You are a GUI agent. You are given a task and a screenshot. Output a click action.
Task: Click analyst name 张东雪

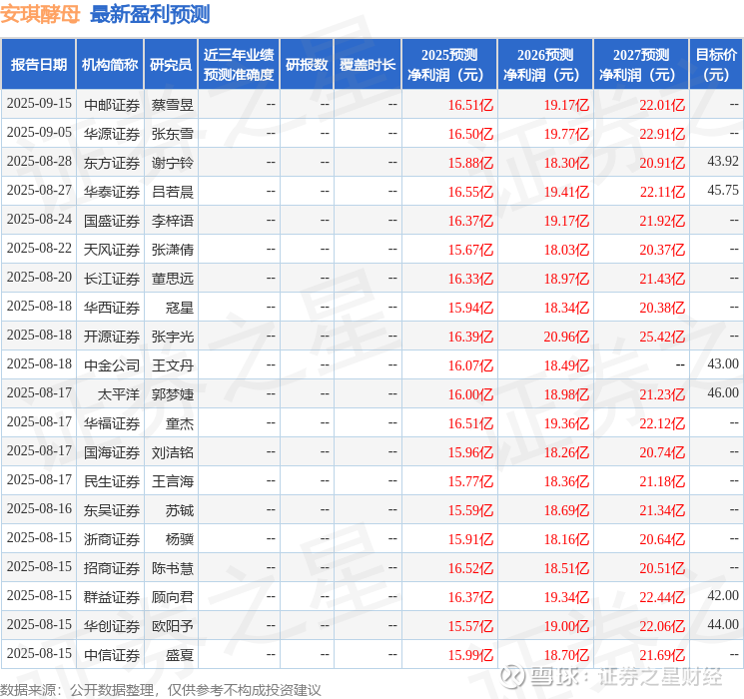(x=172, y=134)
